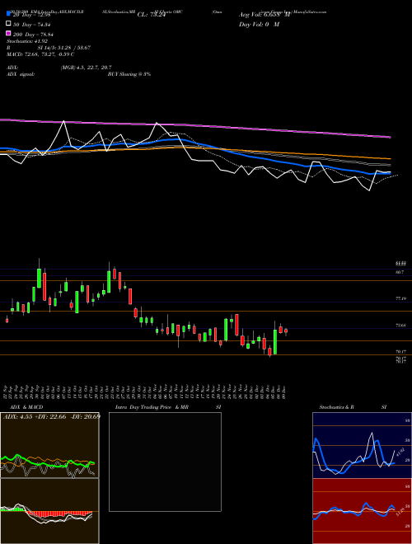Click the 73.68 price axis label
412x544 pixels.
(400, 326)
